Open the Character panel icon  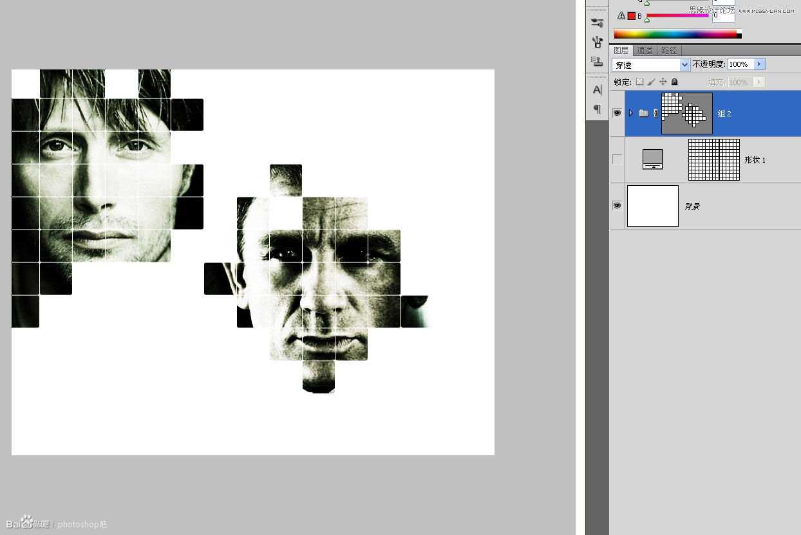[597, 90]
